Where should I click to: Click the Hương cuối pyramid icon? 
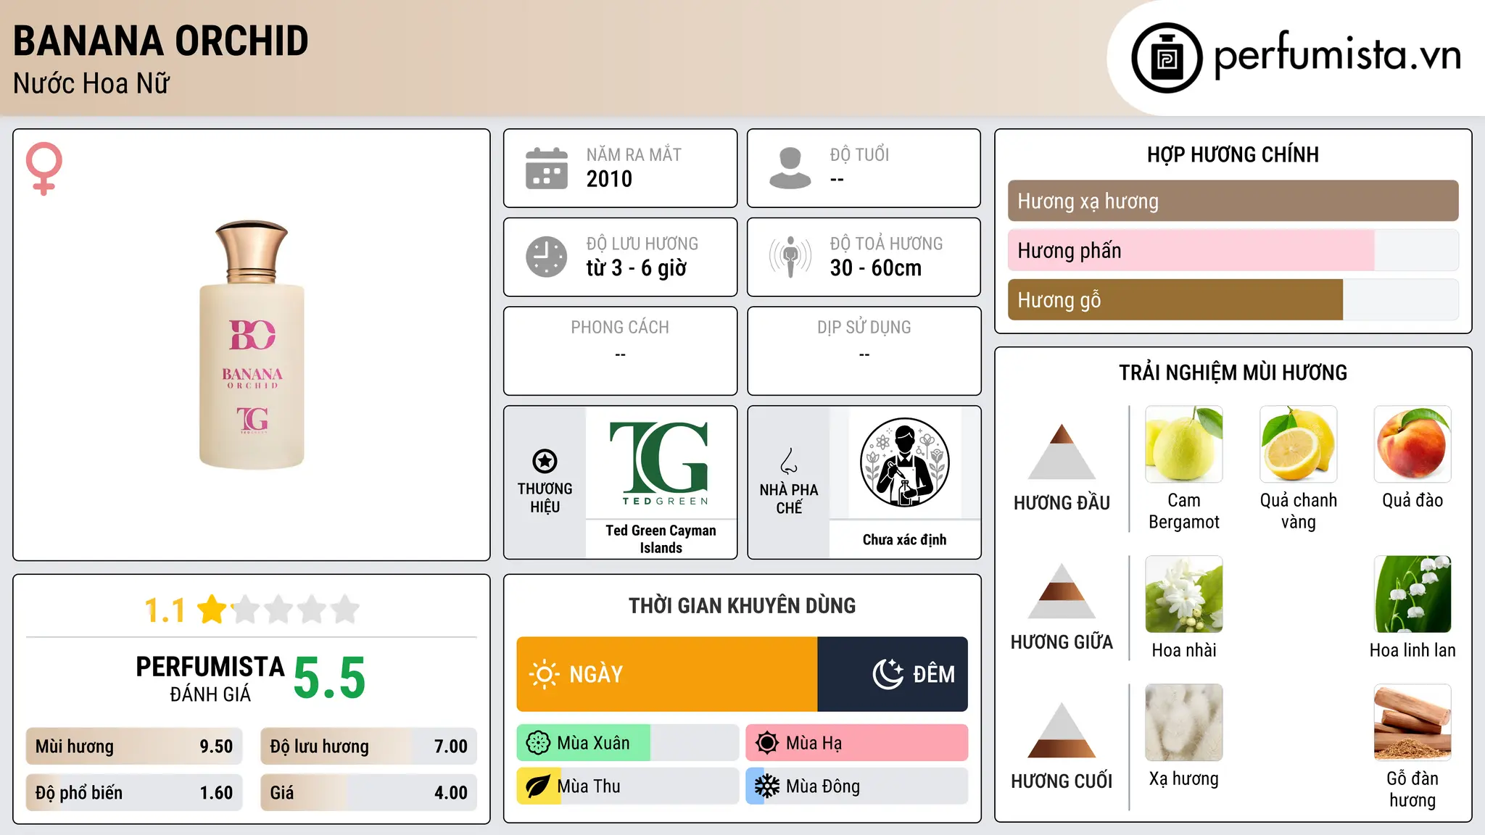tap(1062, 730)
